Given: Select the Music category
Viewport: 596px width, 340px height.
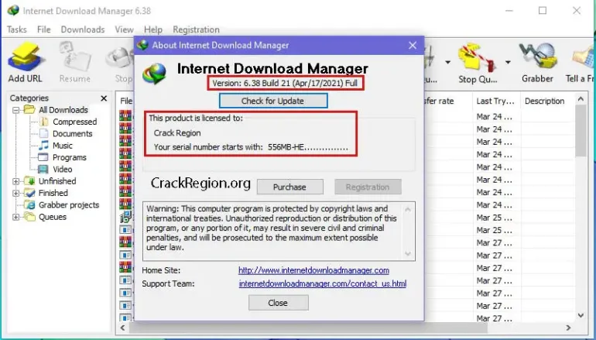Looking at the screenshot, I should pos(63,146).
